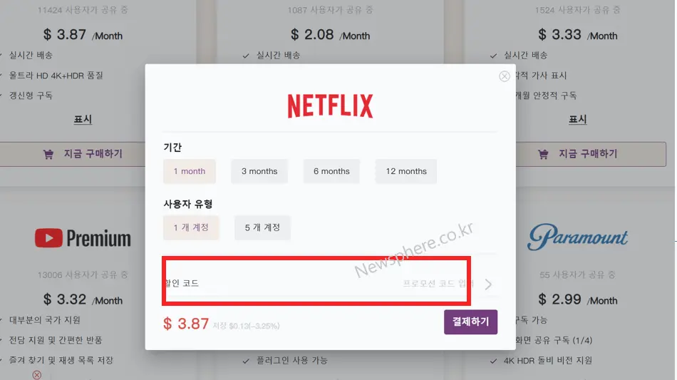Screen dimensions: 677x380
Task: Select the 1 month period option
Action: (189, 171)
